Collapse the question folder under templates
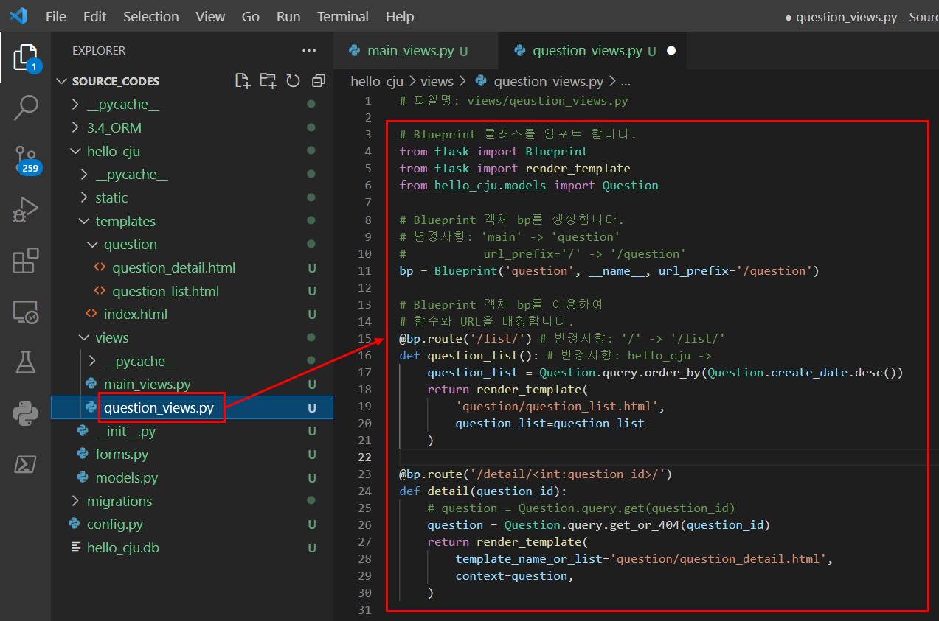939x621 pixels. [92, 245]
